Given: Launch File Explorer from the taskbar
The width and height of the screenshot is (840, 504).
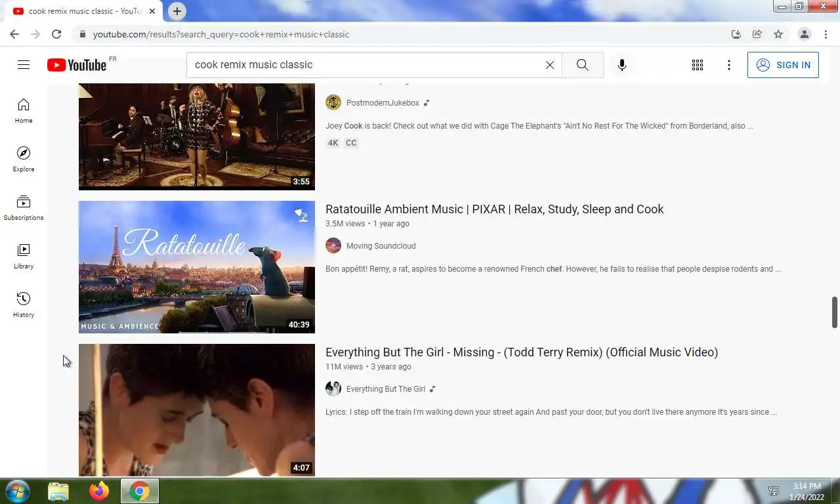Looking at the screenshot, I should coord(58,491).
